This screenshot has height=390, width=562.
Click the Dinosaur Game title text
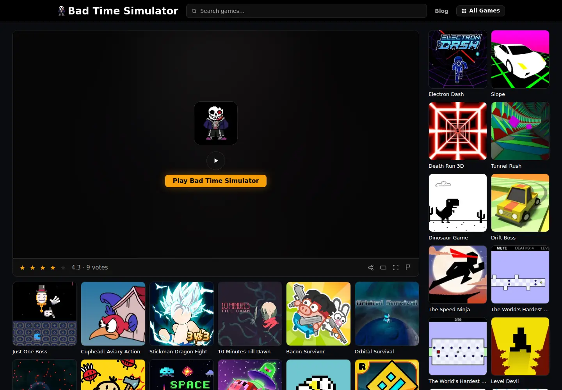point(448,238)
